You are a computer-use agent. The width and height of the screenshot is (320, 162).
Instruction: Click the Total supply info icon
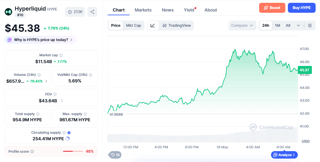tap(38, 114)
